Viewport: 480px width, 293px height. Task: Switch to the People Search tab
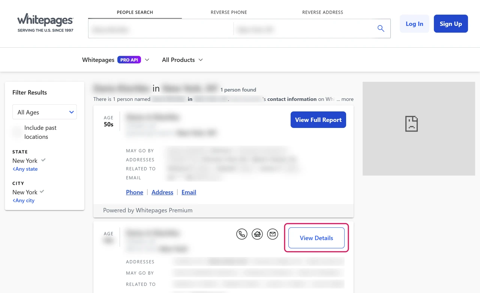tap(135, 12)
